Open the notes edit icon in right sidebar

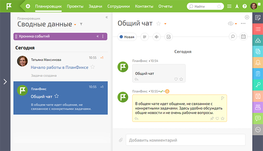coord(258,18)
